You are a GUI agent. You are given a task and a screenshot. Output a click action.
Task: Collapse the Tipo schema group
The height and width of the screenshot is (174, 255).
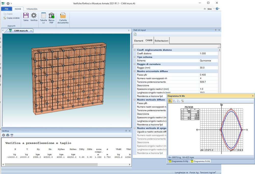134,57
